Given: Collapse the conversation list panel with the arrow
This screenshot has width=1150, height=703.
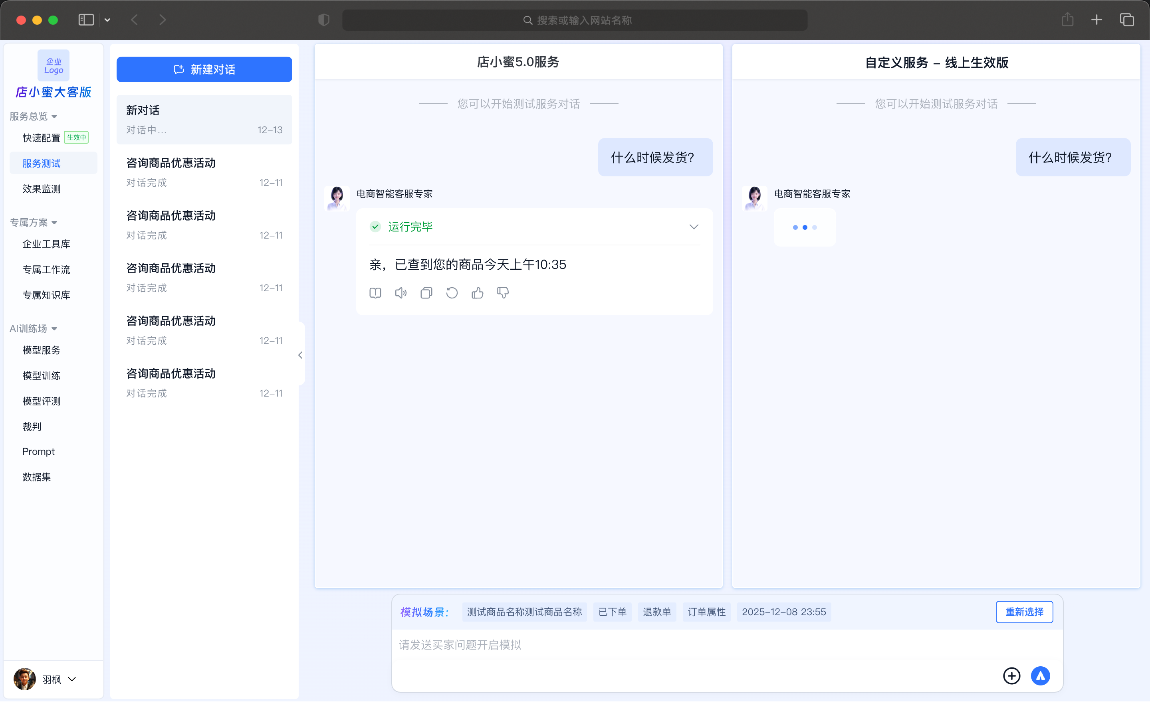Looking at the screenshot, I should (x=301, y=355).
